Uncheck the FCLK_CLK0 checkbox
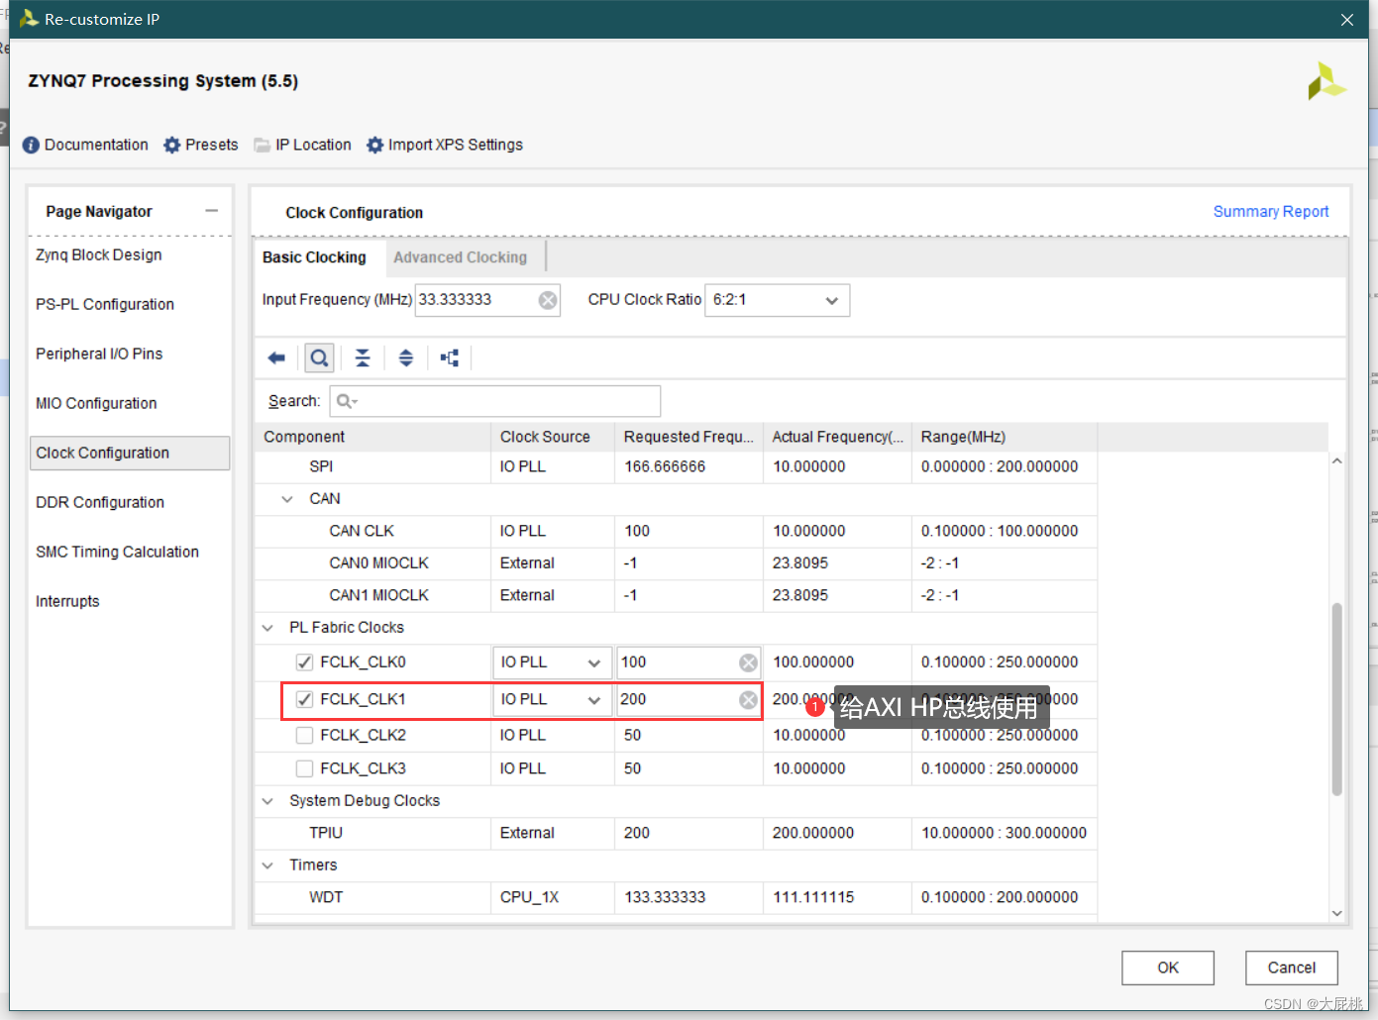Screen dimensions: 1378x1020 click(304, 663)
